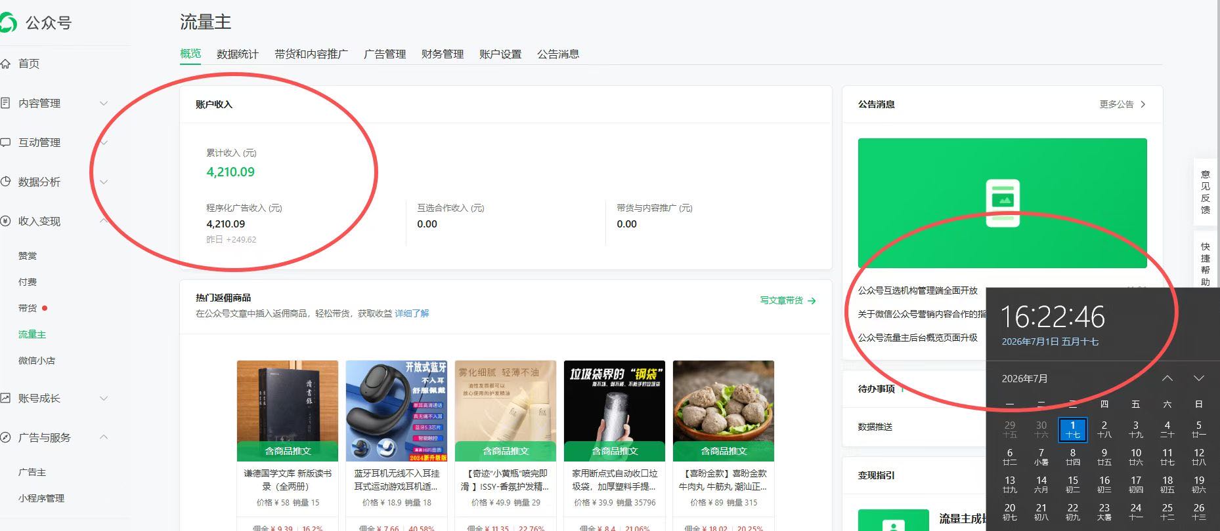Click the announcement banner document icon
The width and height of the screenshot is (1220, 531).
(1003, 203)
